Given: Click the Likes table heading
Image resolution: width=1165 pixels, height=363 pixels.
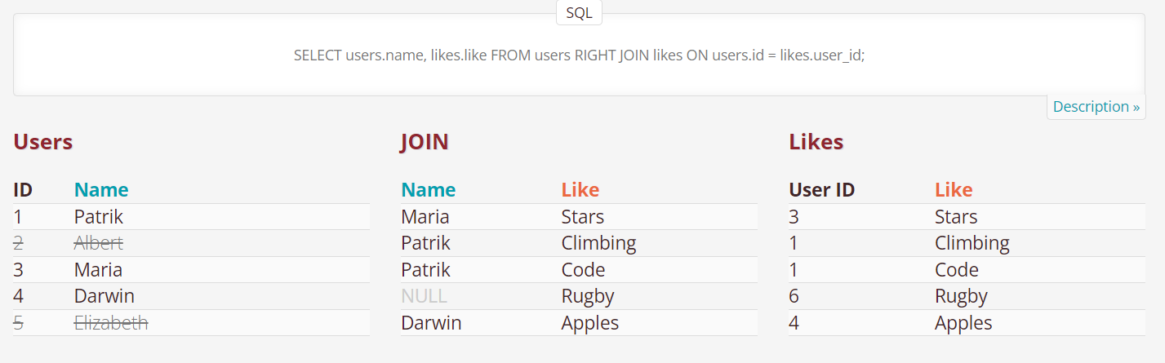Looking at the screenshot, I should click(816, 142).
